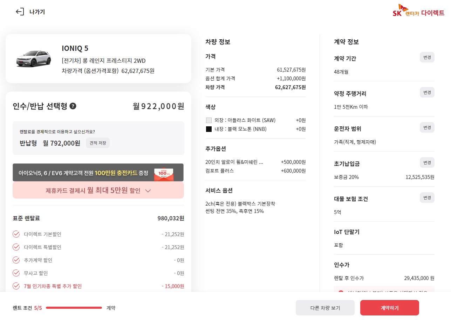The height and width of the screenshot is (320, 451).
Task: Proceed with the 계약하기 button
Action: pos(390,308)
